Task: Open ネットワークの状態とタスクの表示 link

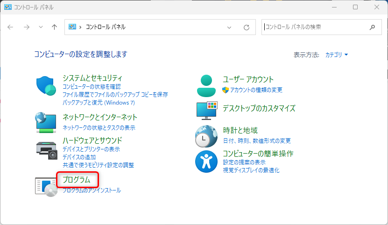Action: click(x=99, y=127)
